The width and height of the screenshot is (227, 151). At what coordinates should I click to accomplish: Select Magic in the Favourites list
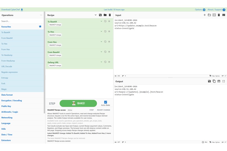click(x=22, y=89)
